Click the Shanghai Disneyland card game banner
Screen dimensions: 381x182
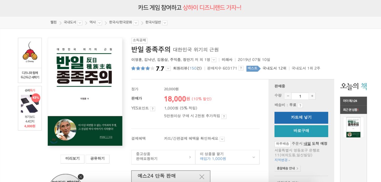(190, 8)
